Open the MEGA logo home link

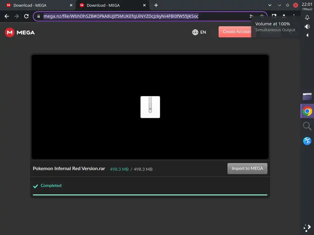click(x=20, y=32)
